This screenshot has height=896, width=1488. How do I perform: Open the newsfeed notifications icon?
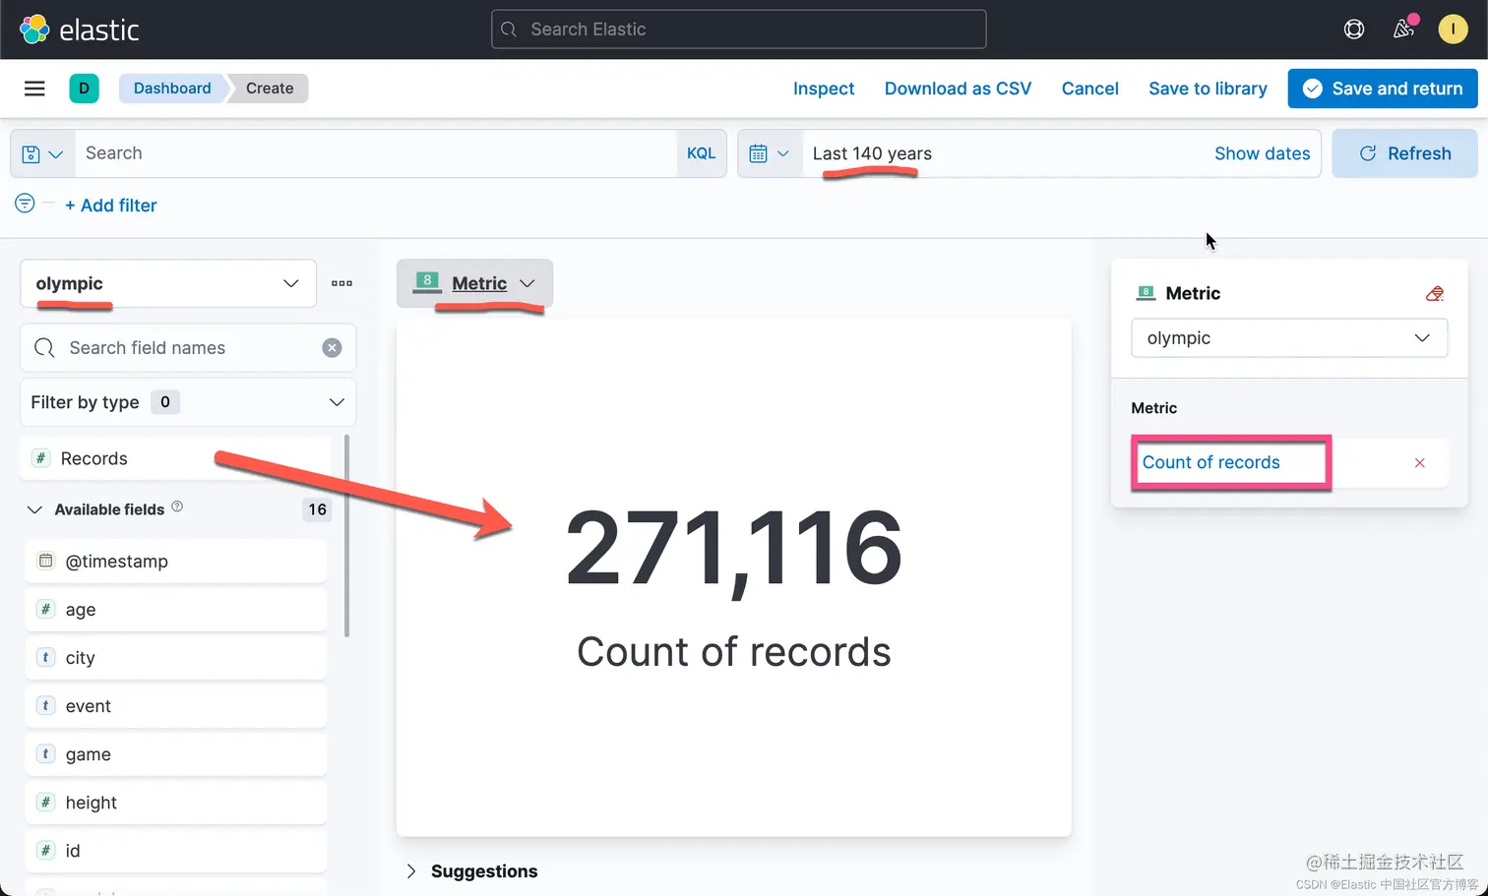[x=1404, y=29]
